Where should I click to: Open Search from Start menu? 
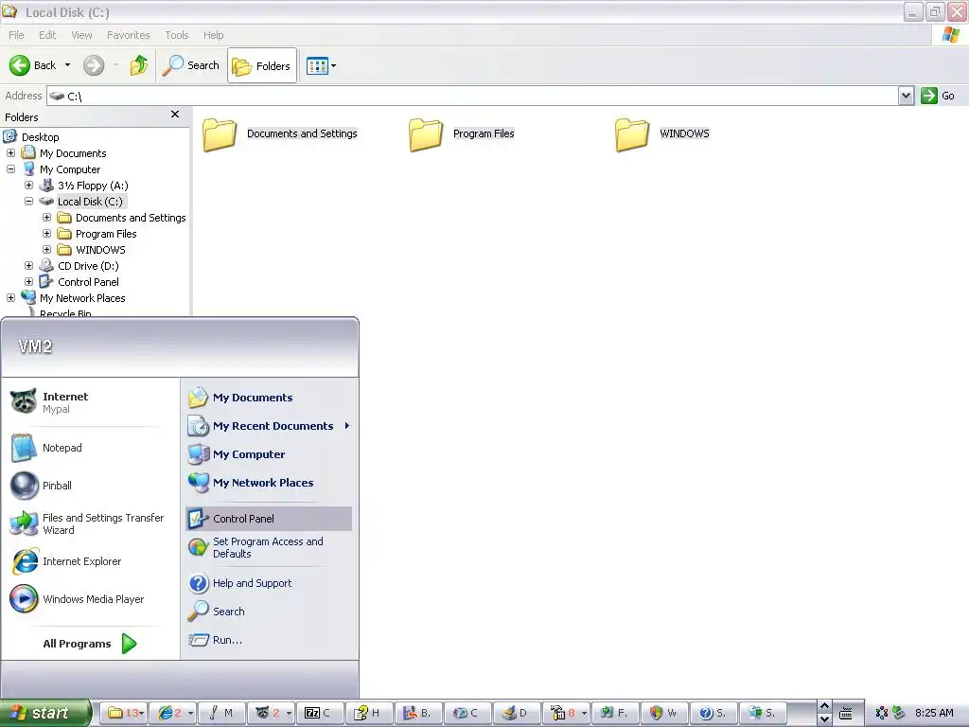point(269,612)
